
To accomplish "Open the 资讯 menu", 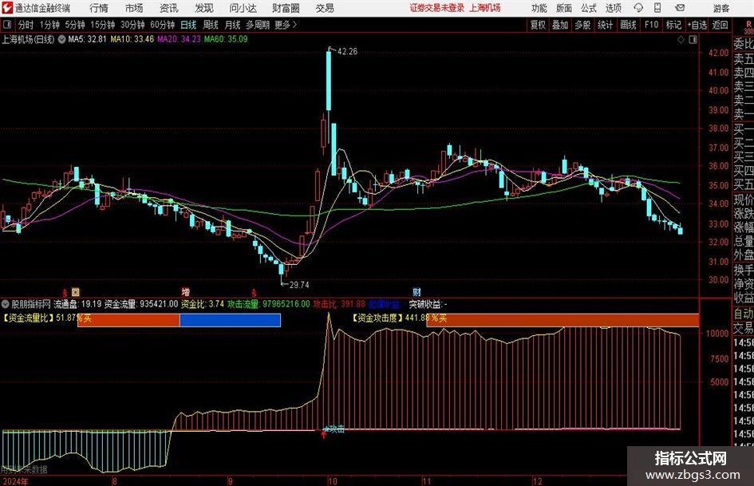I will coord(169,8).
